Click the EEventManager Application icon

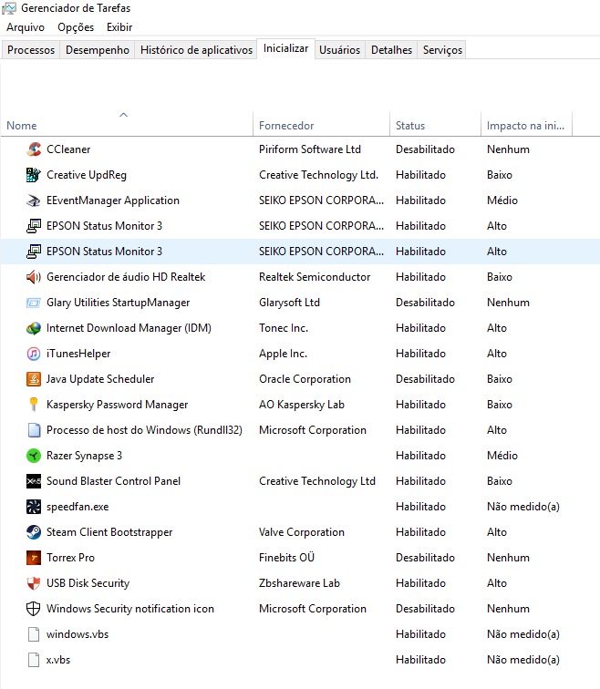click(34, 201)
